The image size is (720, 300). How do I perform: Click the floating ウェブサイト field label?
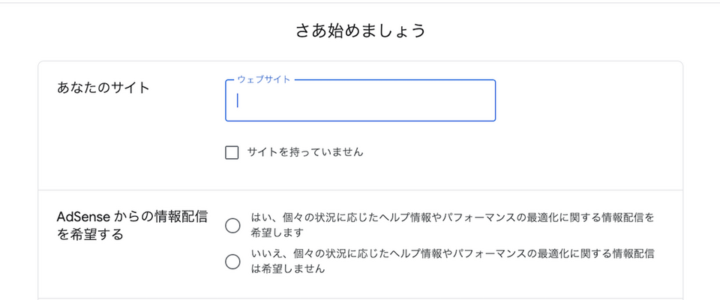pyautogui.click(x=263, y=79)
